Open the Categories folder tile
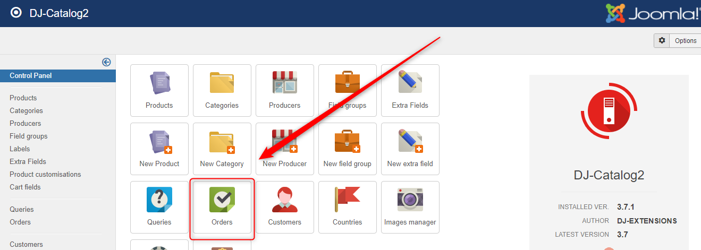 222,90
